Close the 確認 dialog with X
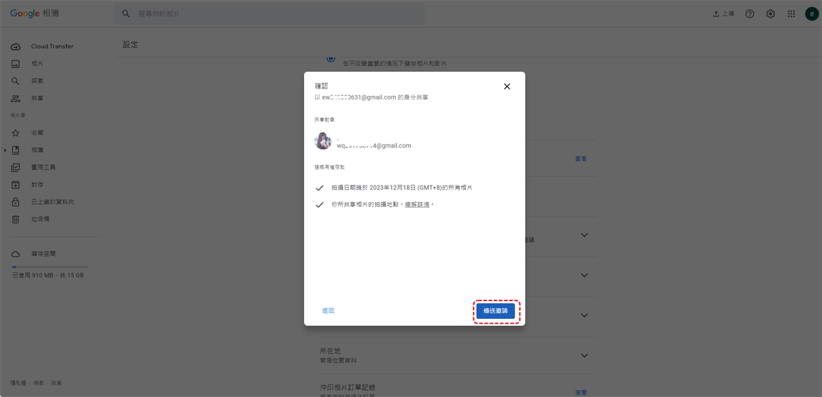Image resolution: width=822 pixels, height=397 pixels. (507, 86)
